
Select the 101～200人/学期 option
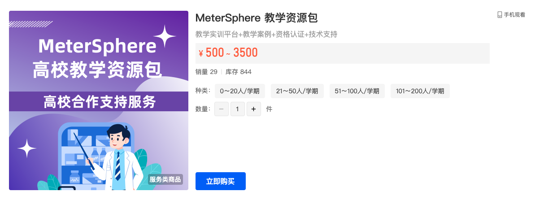pos(420,91)
